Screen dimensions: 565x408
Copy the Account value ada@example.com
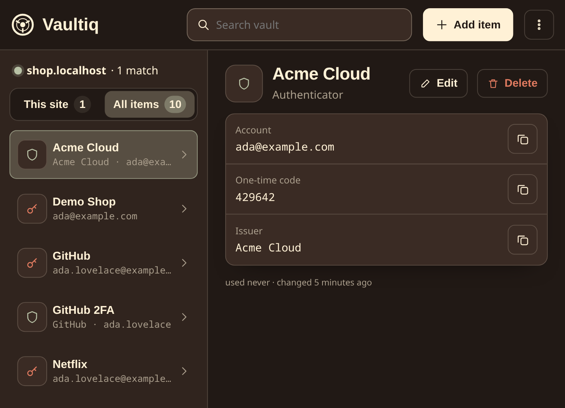tap(522, 139)
